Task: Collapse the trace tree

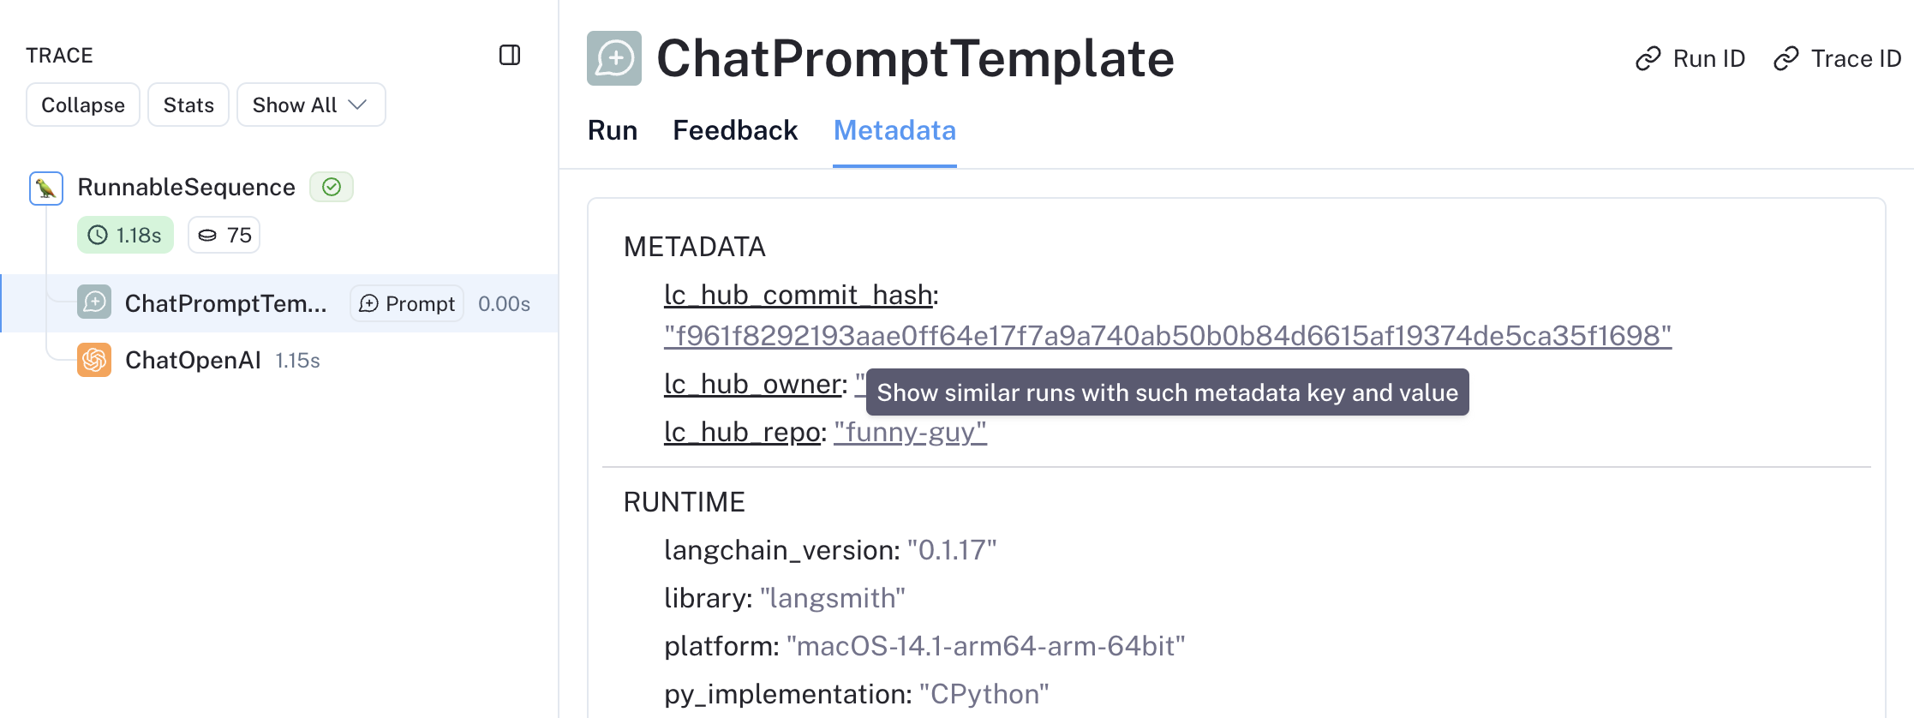Action: point(83,105)
